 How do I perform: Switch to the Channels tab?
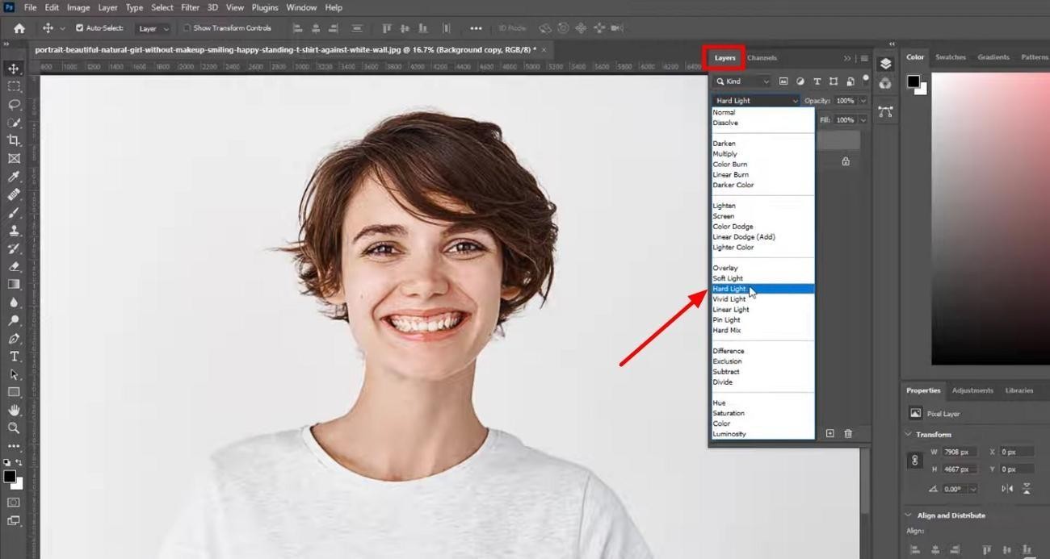[x=762, y=58]
